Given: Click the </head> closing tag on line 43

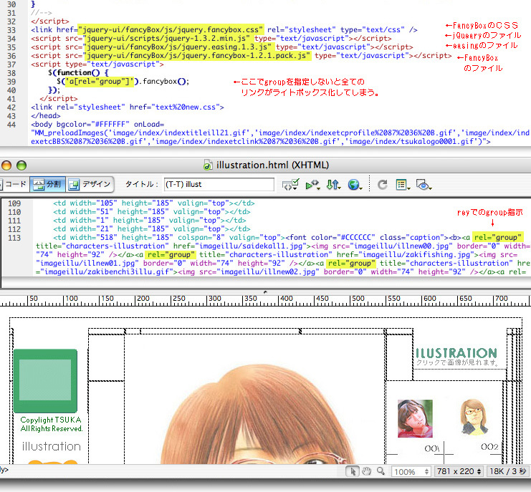Looking at the screenshot, I should tap(46, 116).
